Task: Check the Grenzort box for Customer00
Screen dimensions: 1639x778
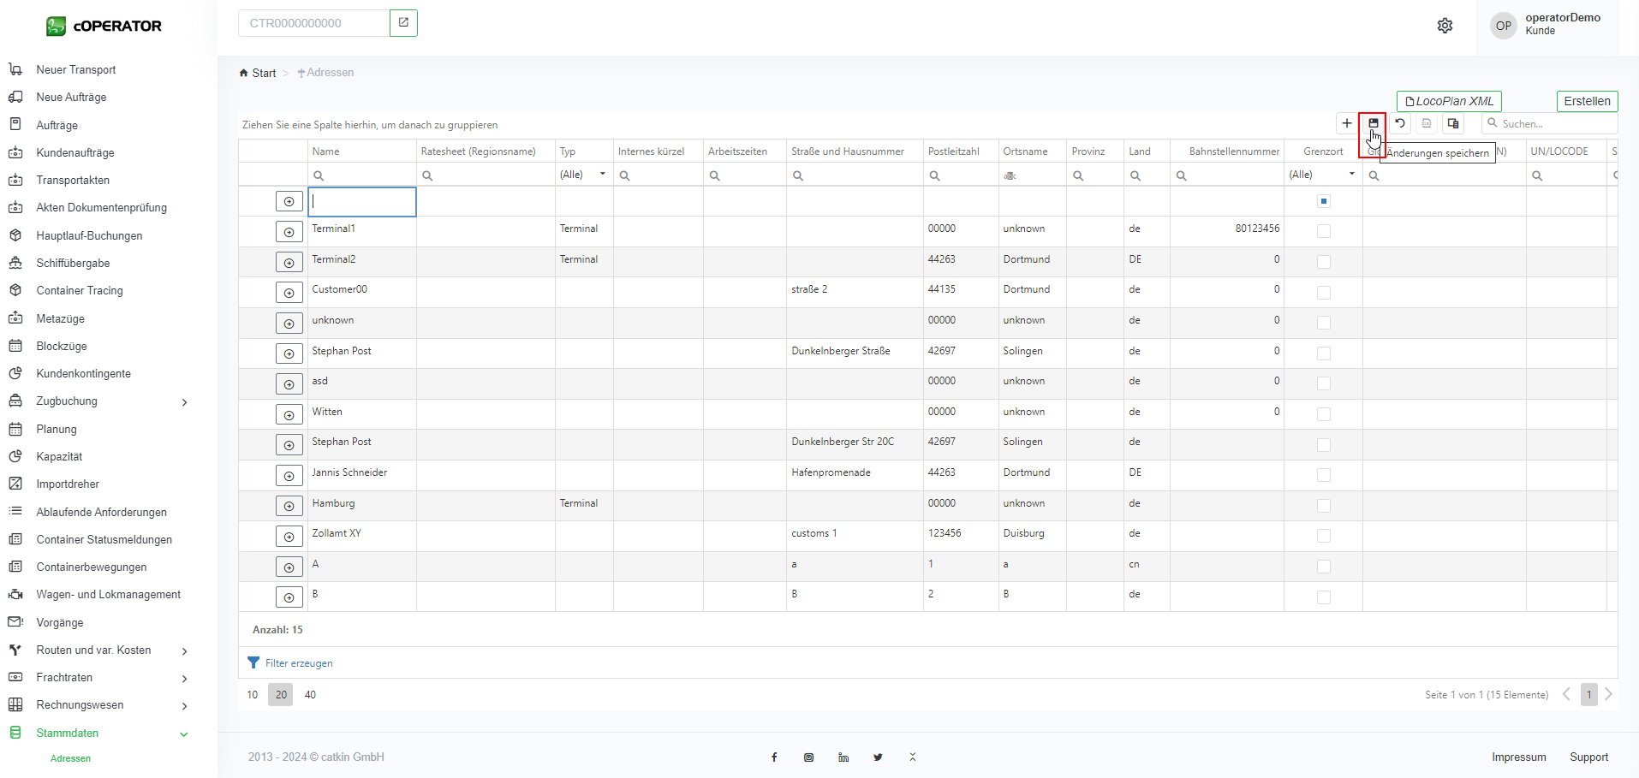Action: tap(1323, 293)
